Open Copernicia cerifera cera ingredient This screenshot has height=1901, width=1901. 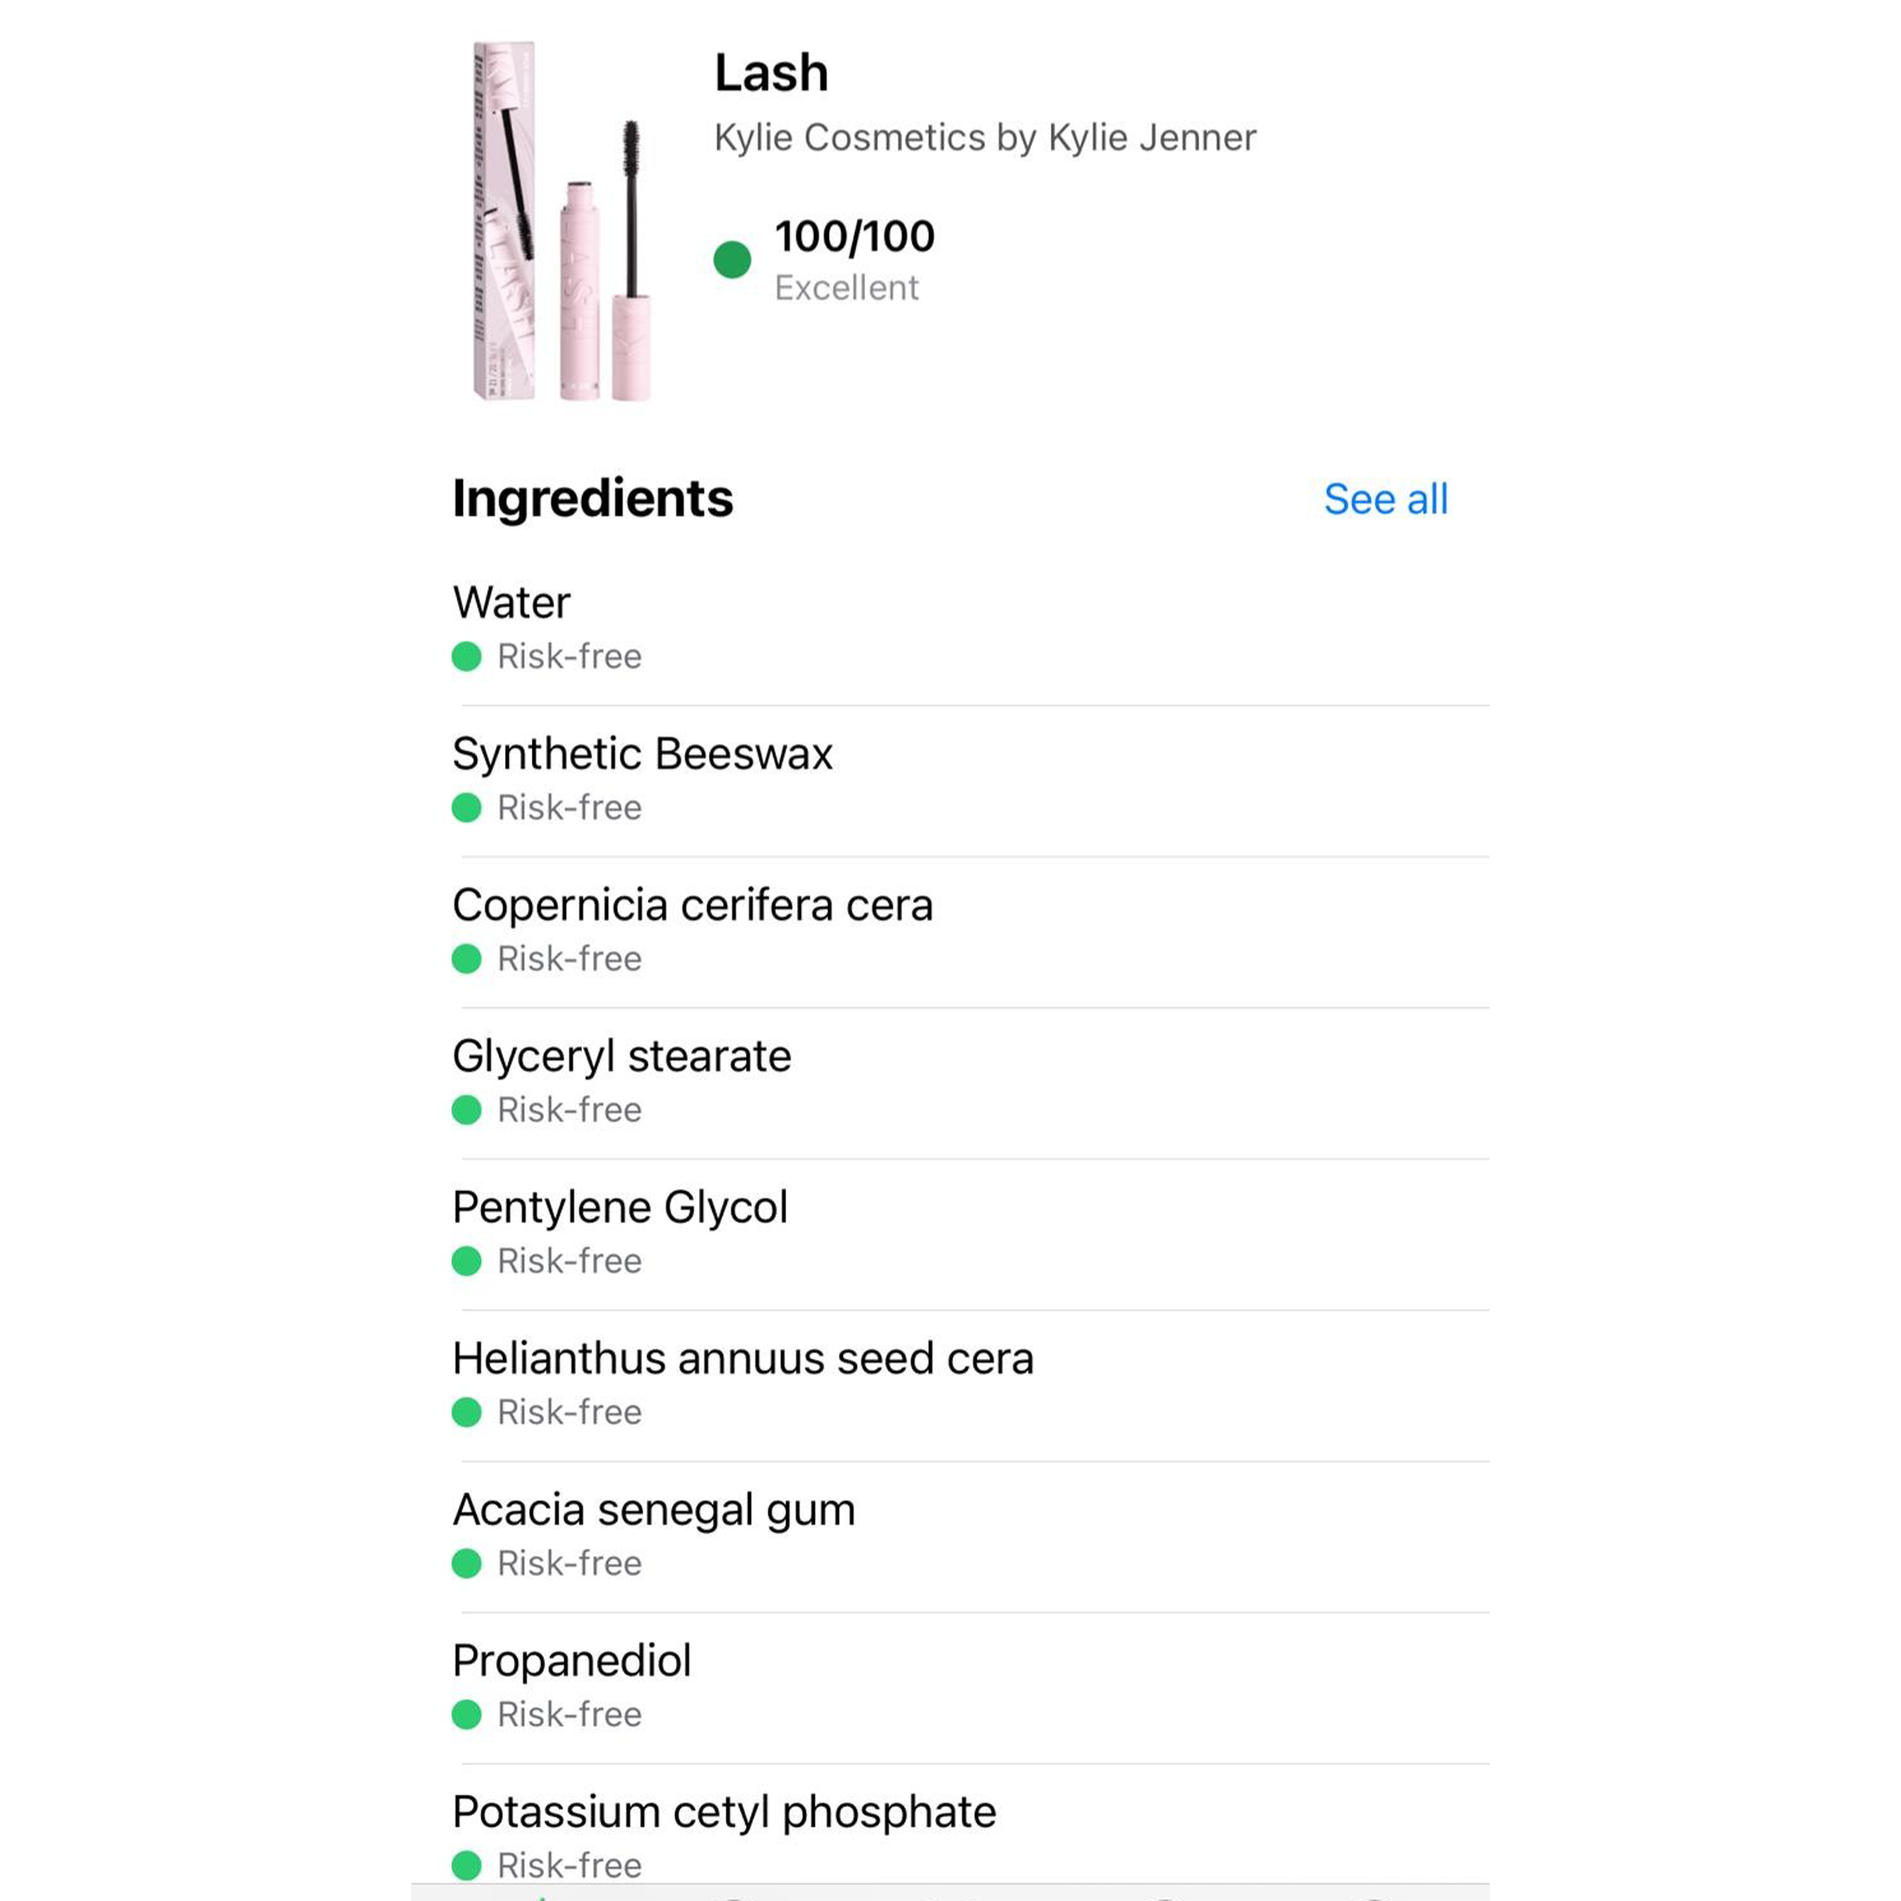(x=950, y=932)
